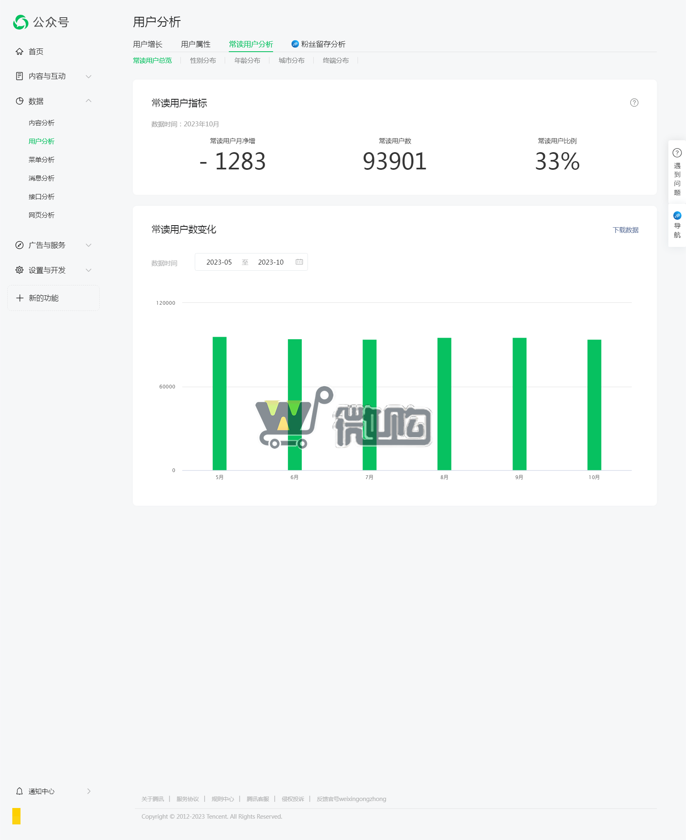Click the 2023-05 start date field
The width and height of the screenshot is (686, 840).
[x=219, y=262]
